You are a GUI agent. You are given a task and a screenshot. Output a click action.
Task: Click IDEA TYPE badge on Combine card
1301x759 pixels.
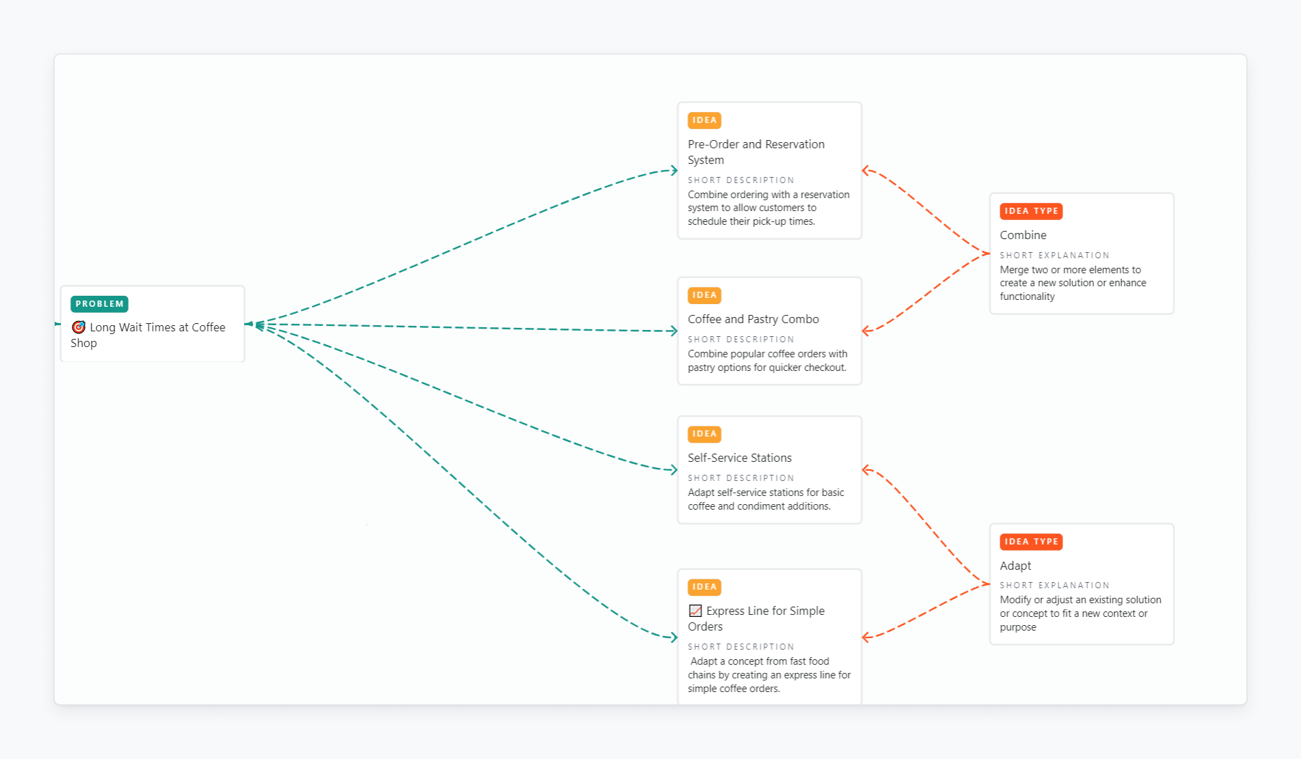coord(1030,211)
